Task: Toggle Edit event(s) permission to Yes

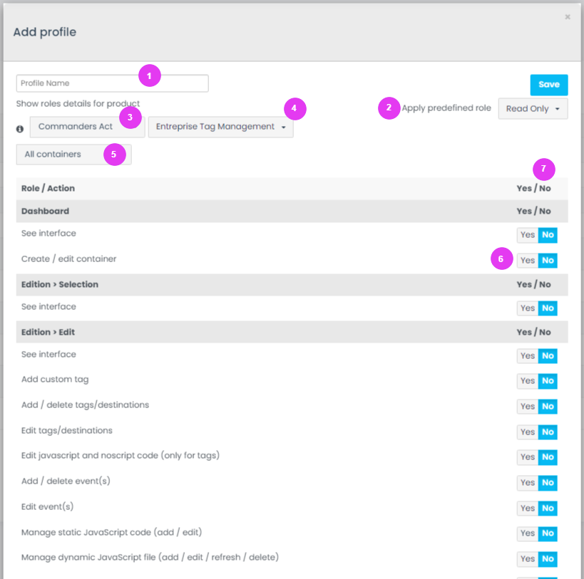Action: click(528, 508)
